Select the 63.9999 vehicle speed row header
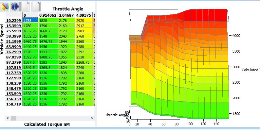The width and height of the screenshot is (260, 130). [14, 47]
